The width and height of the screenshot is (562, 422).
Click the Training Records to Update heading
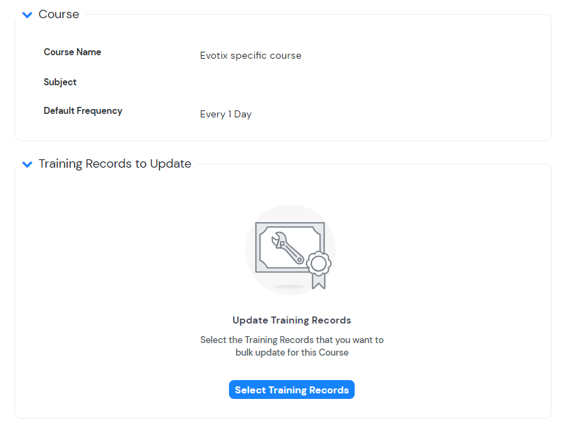point(114,164)
